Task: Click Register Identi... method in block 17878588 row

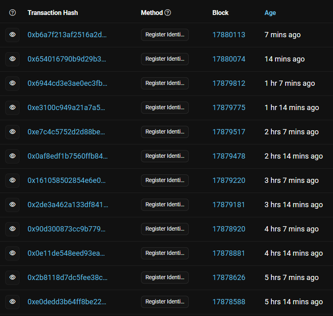Action: click(165, 302)
